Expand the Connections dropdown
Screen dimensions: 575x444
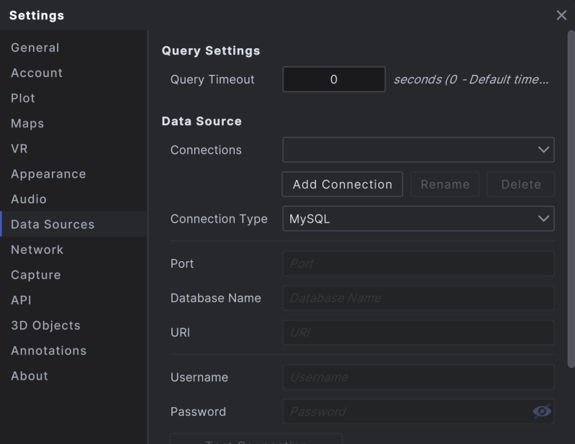[418, 150]
